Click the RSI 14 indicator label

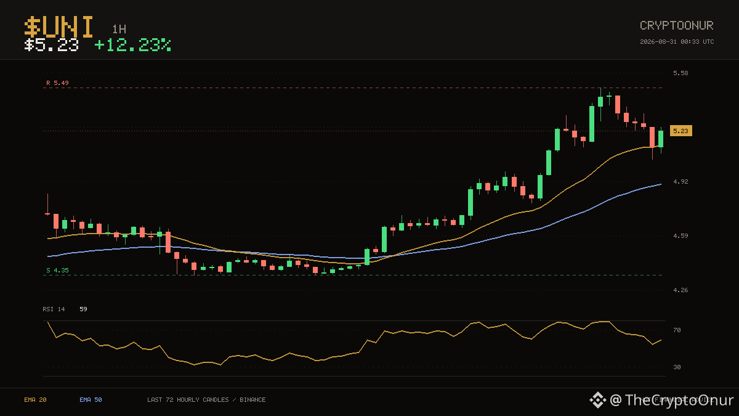pyautogui.click(x=54, y=309)
